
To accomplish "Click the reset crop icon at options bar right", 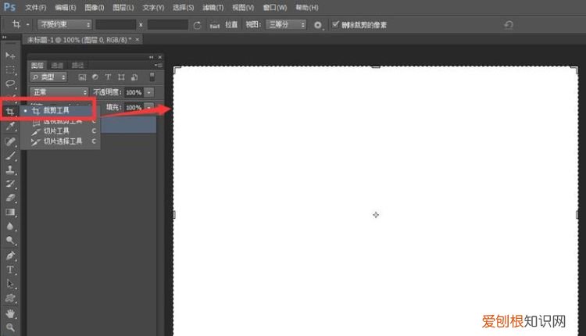I will pyautogui.click(x=509, y=25).
